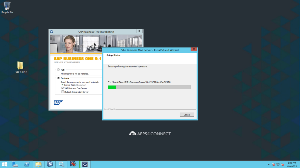300x168 pixels.
Task: Enable the Outlook Integration Server checkbox
Action: [63, 92]
